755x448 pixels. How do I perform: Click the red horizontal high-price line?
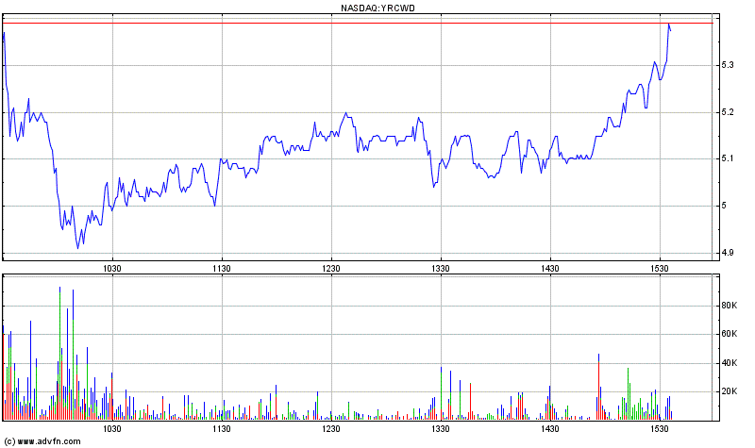(358, 23)
